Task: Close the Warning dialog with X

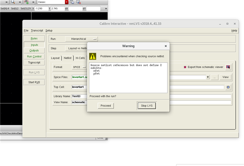Action: (165, 46)
